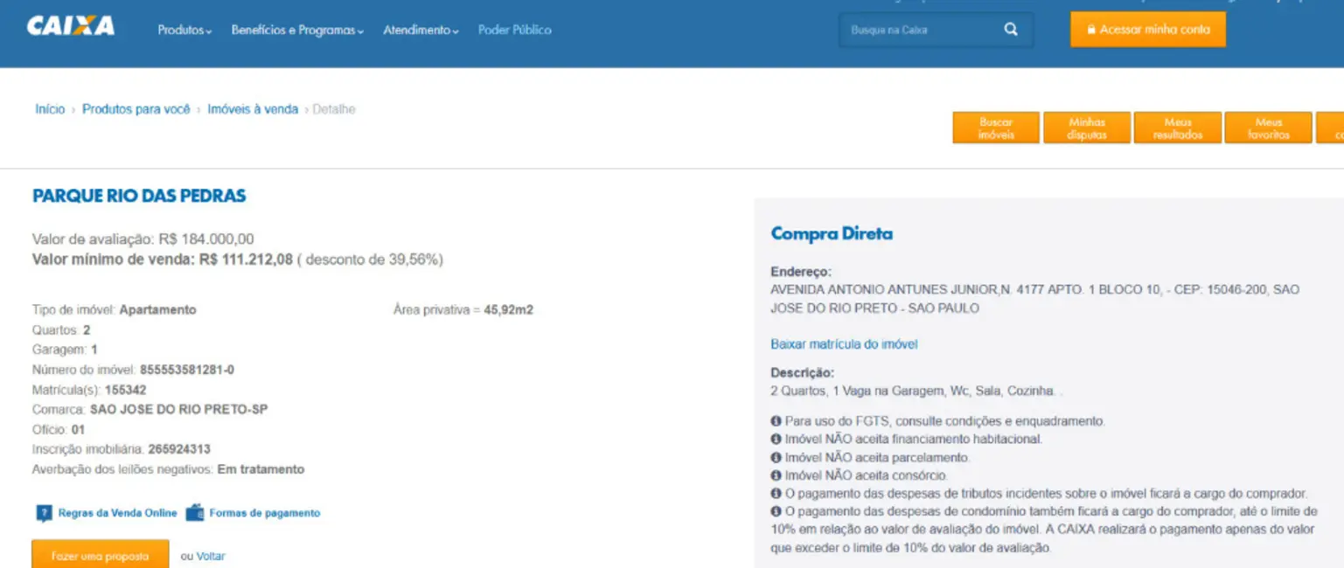Open the Meus favoritos tab

[1268, 128]
